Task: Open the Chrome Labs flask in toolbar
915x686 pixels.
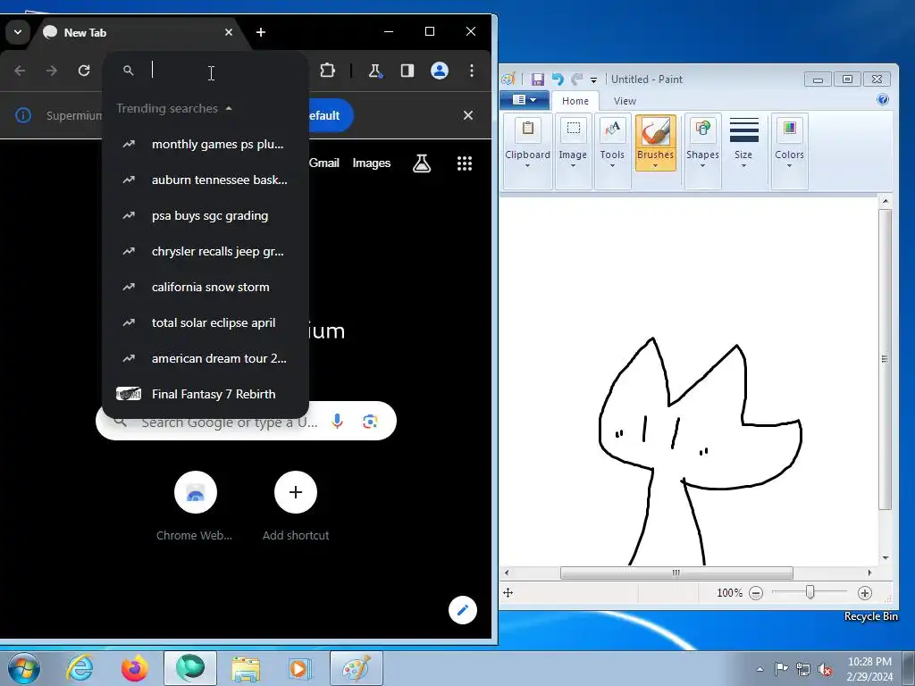Action: (374, 71)
